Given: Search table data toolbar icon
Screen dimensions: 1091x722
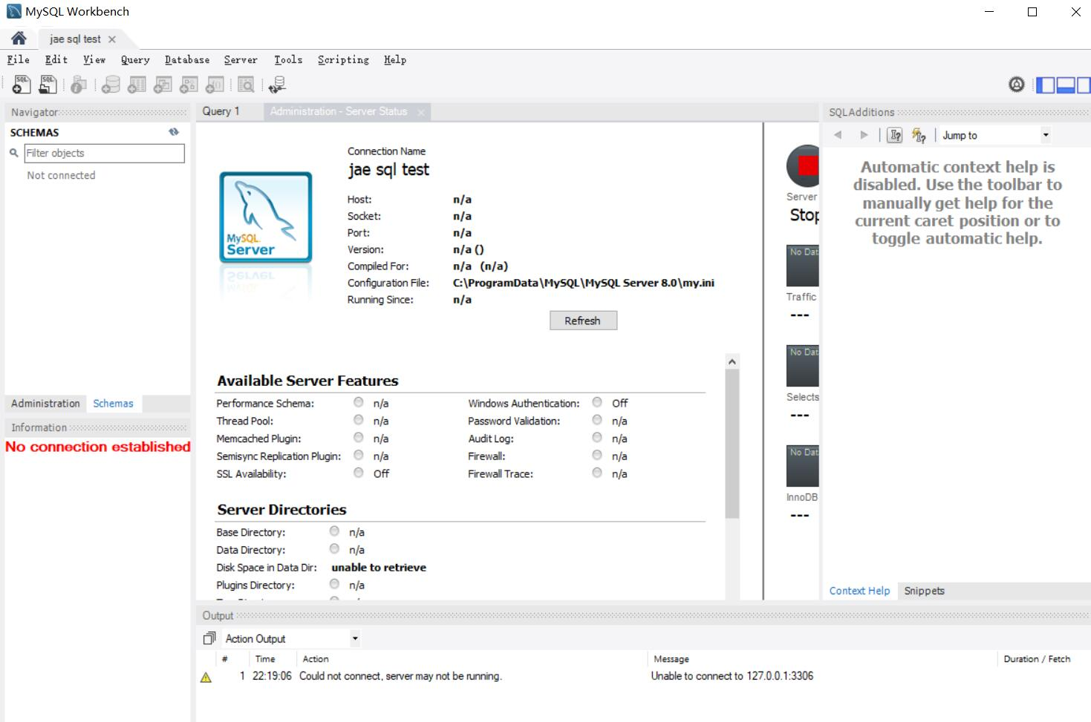Looking at the screenshot, I should pyautogui.click(x=246, y=85).
